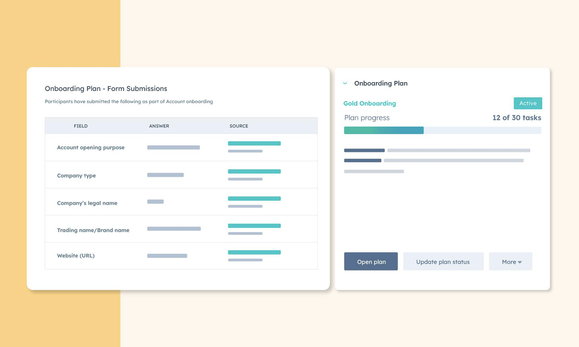579x347 pixels.
Task: Select the Company's legal name row label
Action: pyautogui.click(x=87, y=203)
